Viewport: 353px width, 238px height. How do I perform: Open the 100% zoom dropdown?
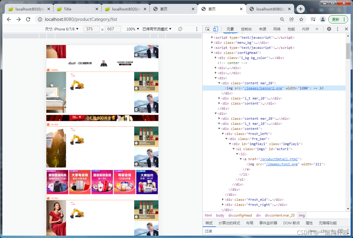click(x=133, y=29)
